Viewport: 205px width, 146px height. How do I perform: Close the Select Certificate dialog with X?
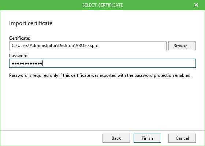196,5
